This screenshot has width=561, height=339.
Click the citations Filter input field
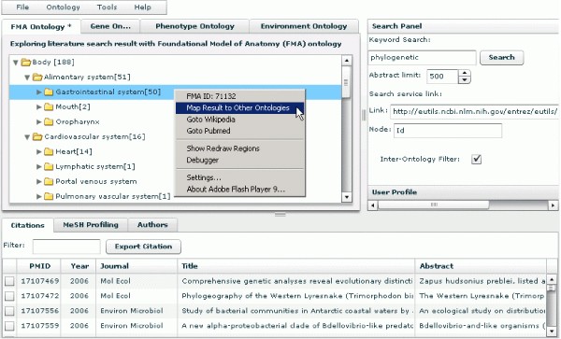tap(66, 247)
